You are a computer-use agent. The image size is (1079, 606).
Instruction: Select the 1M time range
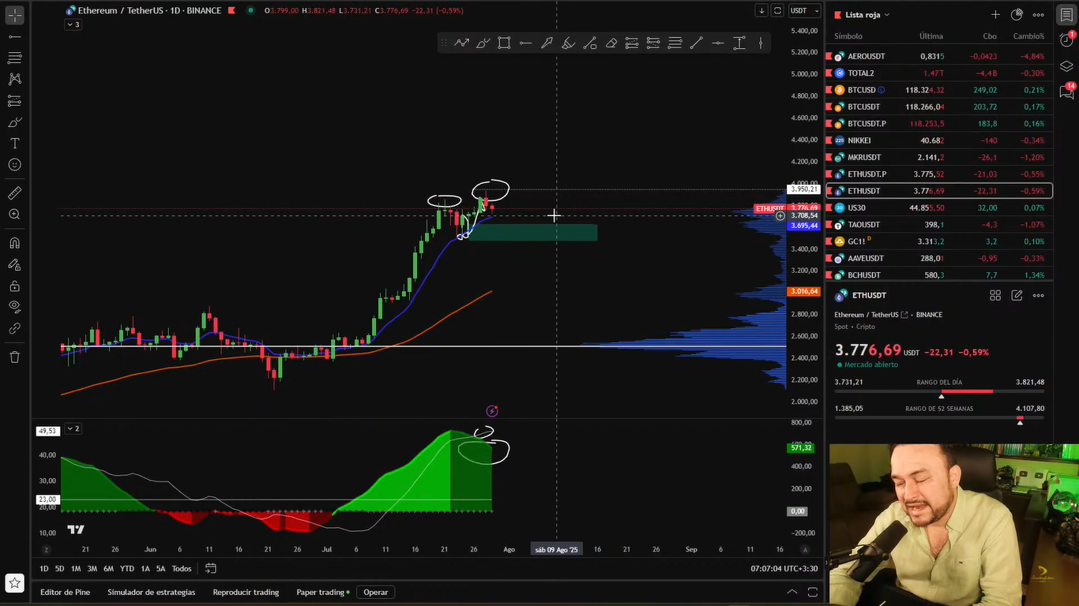pos(76,568)
